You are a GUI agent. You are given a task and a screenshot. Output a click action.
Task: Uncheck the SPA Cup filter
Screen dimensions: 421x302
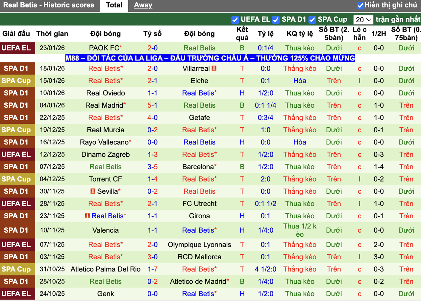click(x=312, y=20)
